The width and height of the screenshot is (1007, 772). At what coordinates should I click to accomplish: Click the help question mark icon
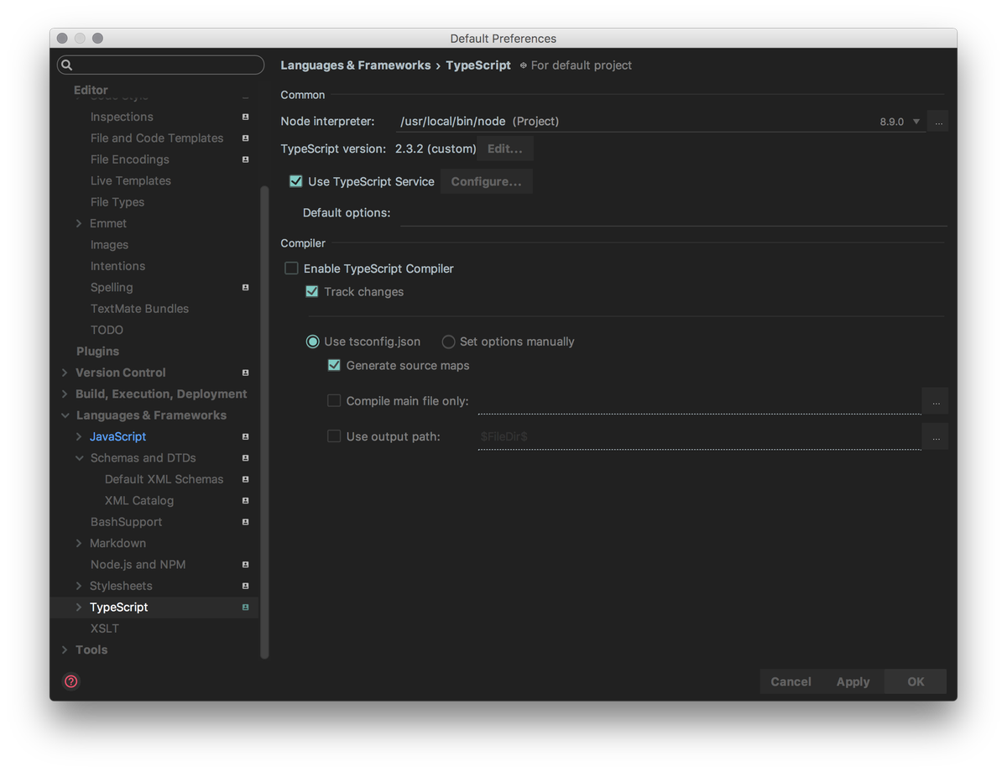[71, 681]
